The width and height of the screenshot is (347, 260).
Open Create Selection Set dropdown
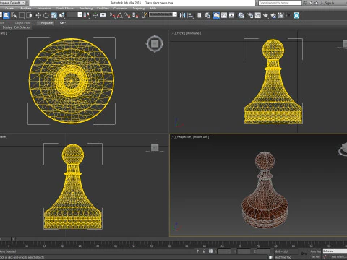163,14
